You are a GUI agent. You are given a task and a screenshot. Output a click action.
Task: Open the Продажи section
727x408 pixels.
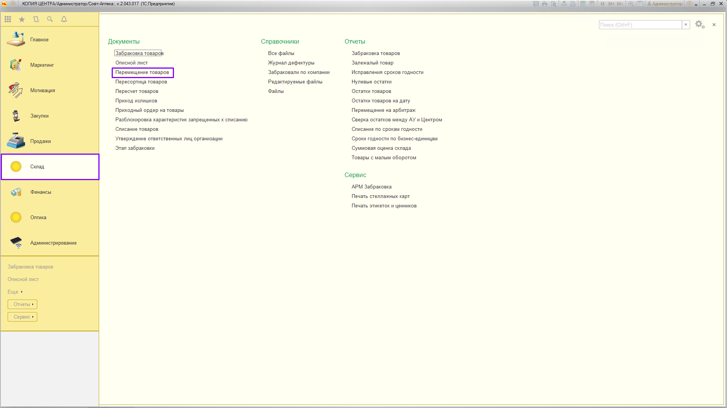(40, 141)
